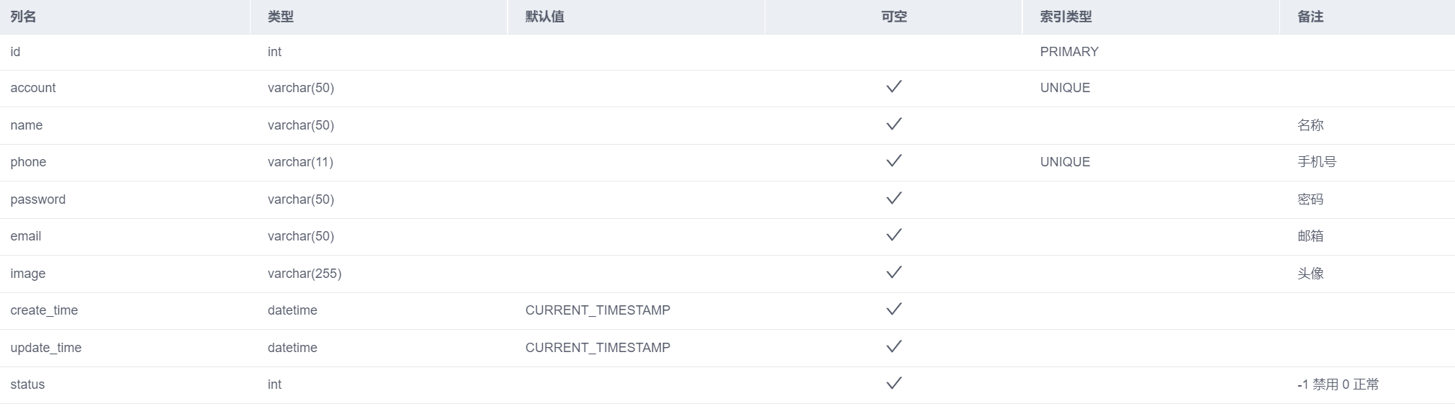Click the email row's nullable checkmark
This screenshot has width=1455, height=414.
[x=893, y=235]
